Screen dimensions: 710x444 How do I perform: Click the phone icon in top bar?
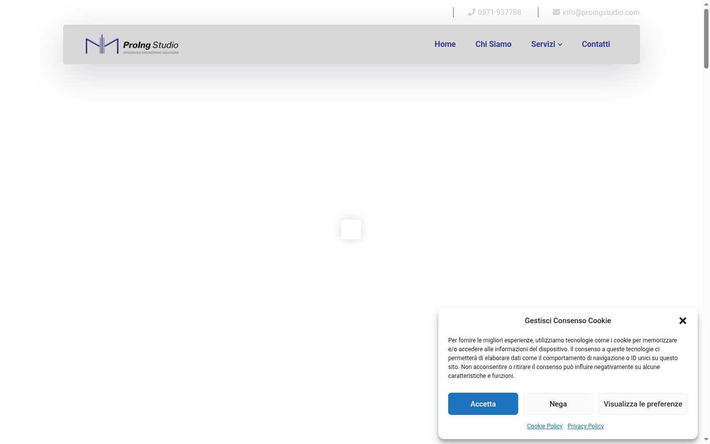471,12
